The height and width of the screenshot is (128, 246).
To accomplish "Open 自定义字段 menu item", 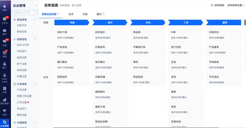I will pyautogui.click(x=23, y=45).
